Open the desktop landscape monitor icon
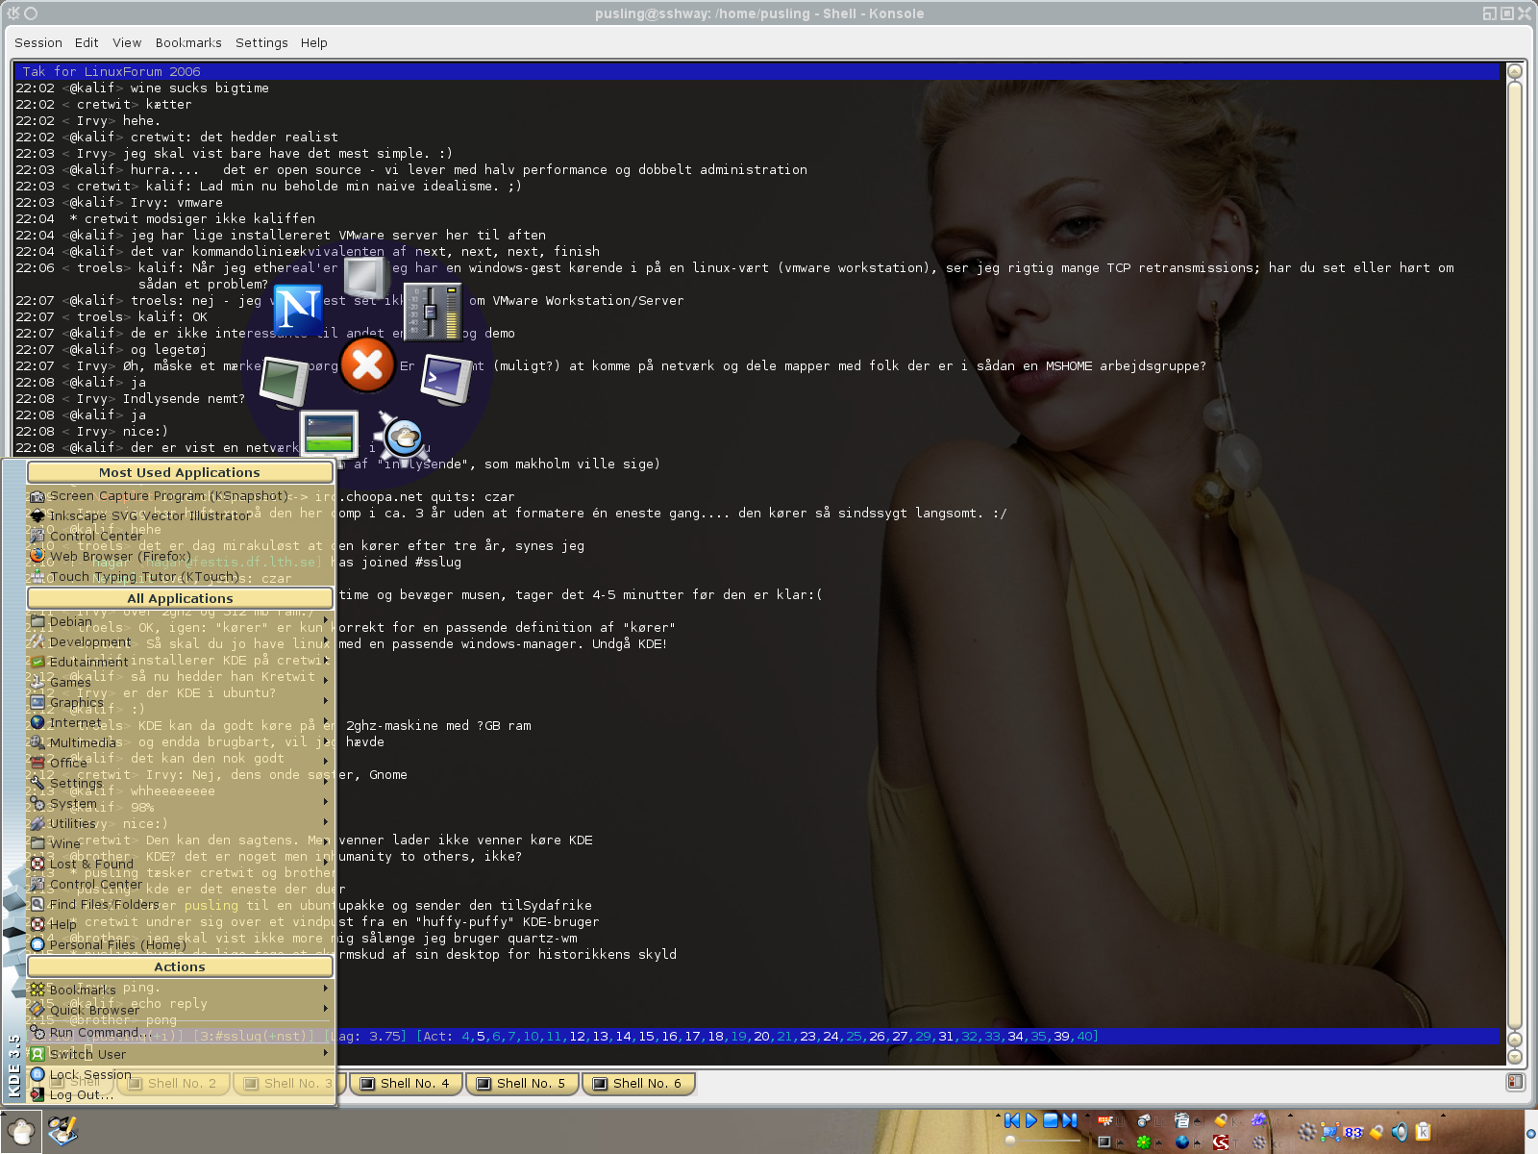The height and width of the screenshot is (1154, 1538). 329,433
